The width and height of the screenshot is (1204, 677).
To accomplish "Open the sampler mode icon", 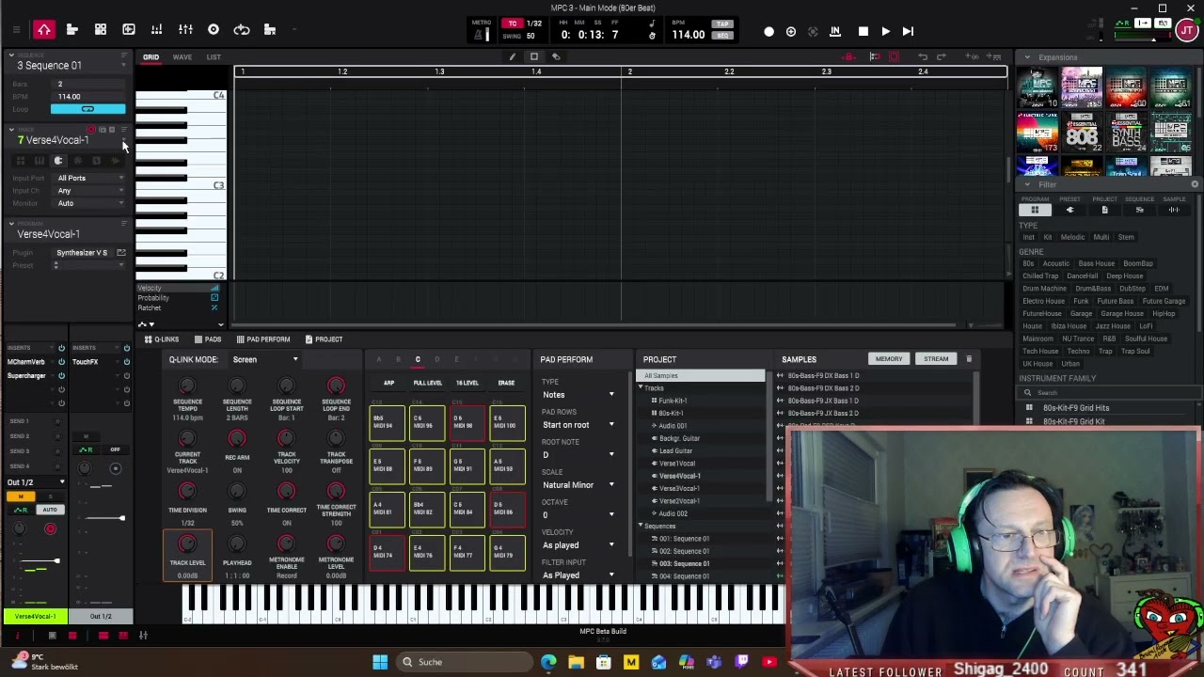I will click(x=214, y=30).
